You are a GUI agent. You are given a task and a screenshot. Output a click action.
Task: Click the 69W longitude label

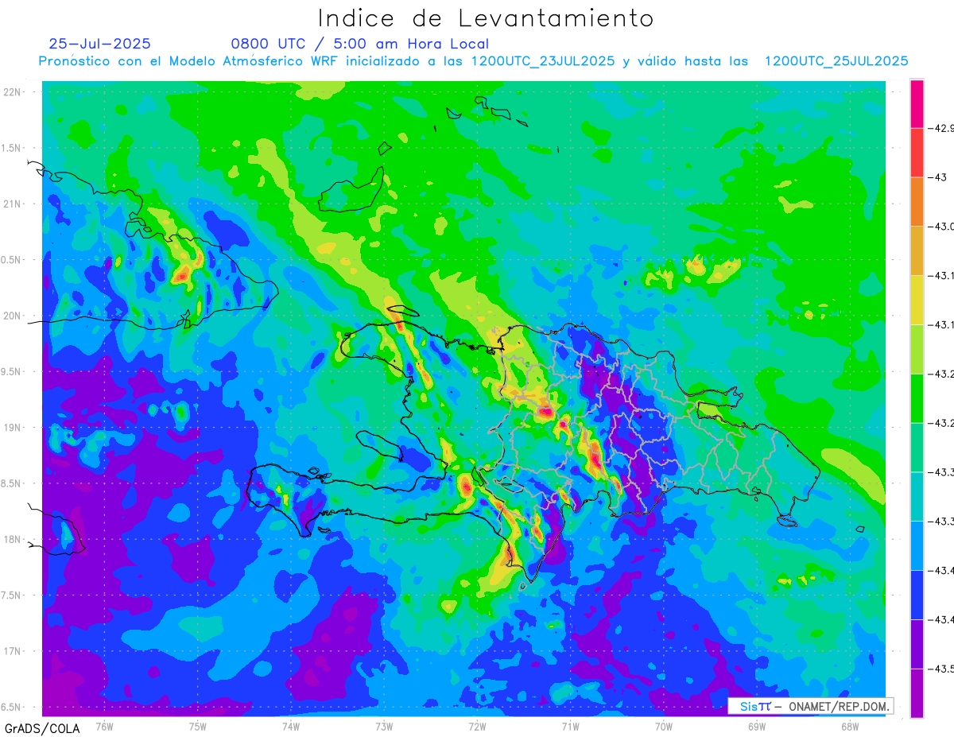[757, 727]
